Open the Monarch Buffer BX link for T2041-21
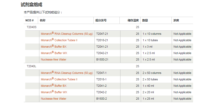Screen dimensions: 199x104 [54, 47]
